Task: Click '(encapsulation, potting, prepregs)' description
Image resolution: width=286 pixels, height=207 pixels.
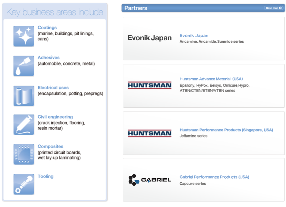Action: pos(70,94)
